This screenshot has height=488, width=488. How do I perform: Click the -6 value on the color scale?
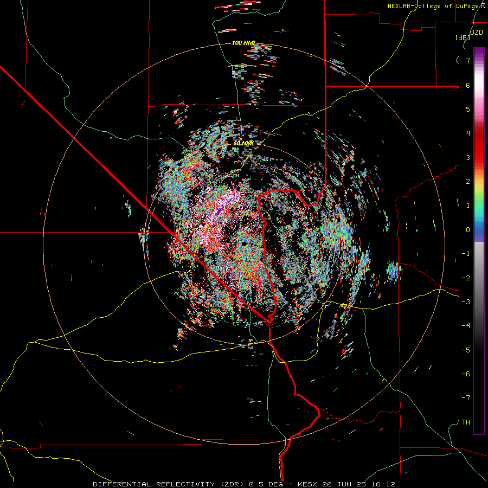[466, 374]
